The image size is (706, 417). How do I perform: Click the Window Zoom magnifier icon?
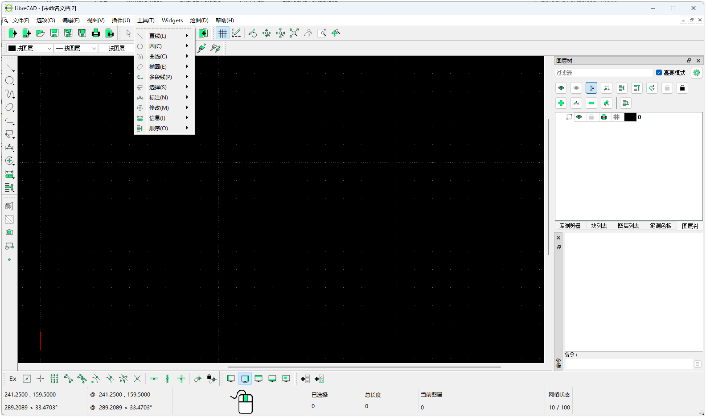click(x=322, y=33)
